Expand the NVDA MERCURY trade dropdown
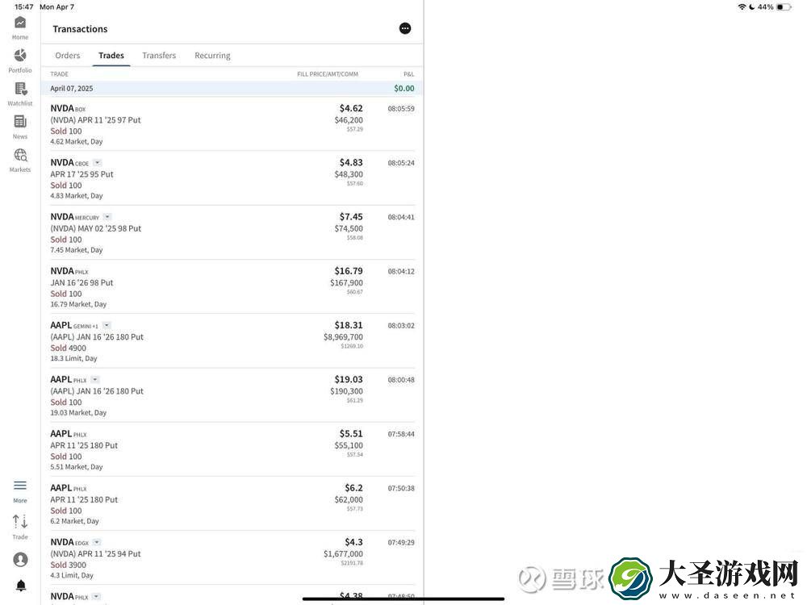The image size is (807, 605). (x=107, y=216)
